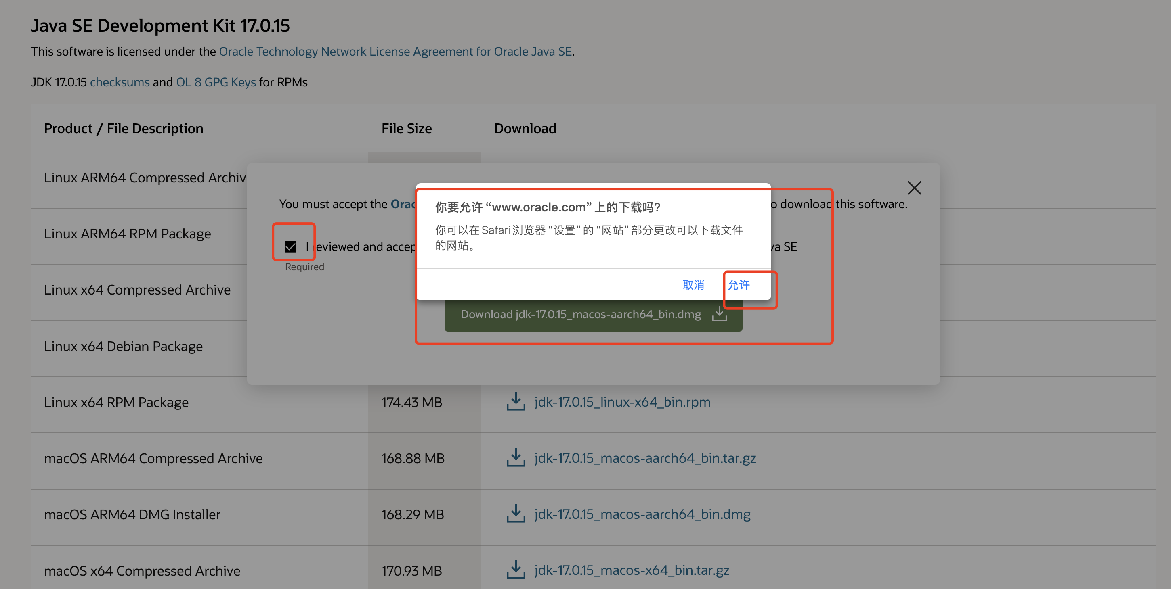The height and width of the screenshot is (589, 1171).
Task: Click the 取消 (Cancel) button in the dialog
Action: pos(693,285)
